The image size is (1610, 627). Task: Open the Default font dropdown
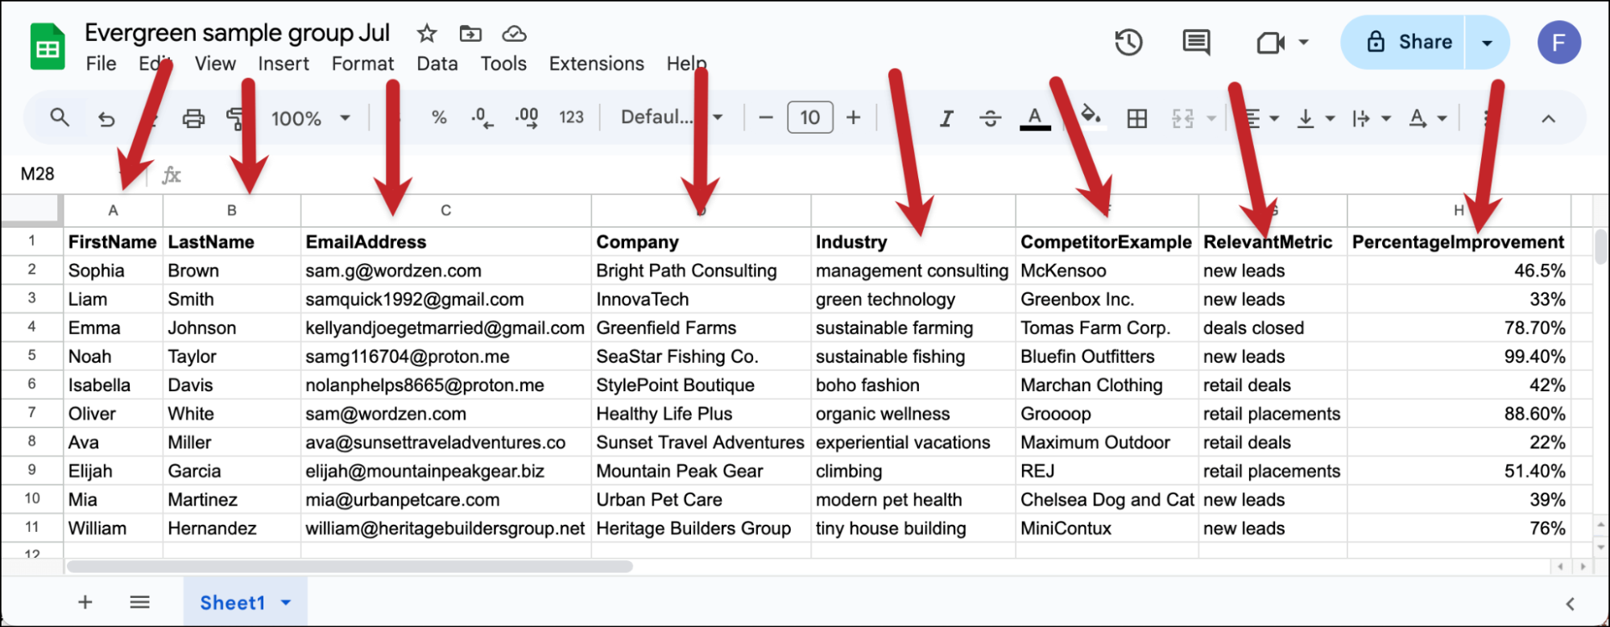tap(671, 118)
